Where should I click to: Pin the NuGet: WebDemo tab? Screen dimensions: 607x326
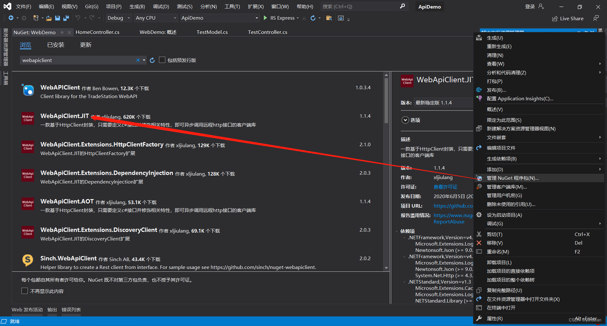pyautogui.click(x=62, y=32)
